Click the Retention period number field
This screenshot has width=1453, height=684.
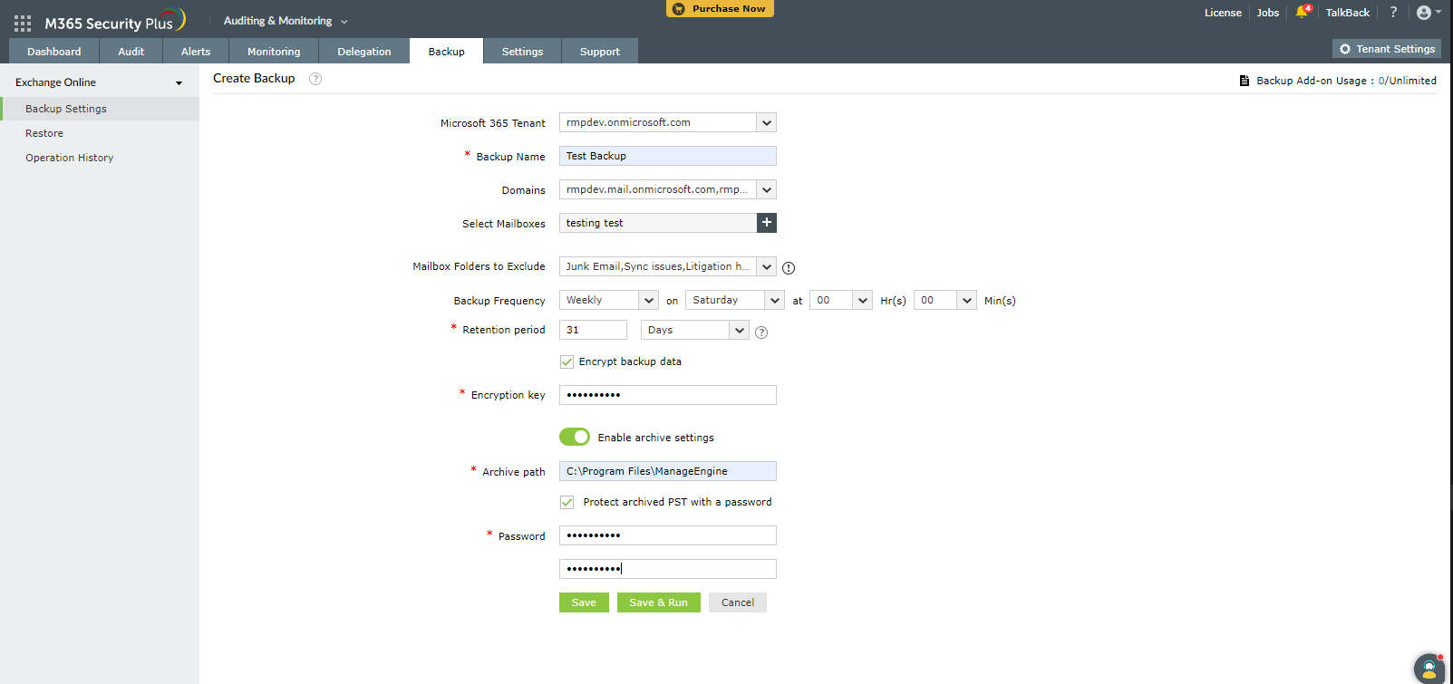(x=593, y=330)
